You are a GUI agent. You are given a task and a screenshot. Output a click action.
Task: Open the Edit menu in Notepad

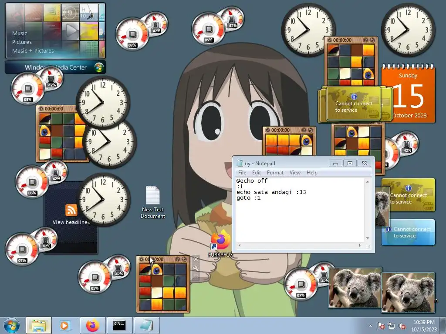coord(256,173)
